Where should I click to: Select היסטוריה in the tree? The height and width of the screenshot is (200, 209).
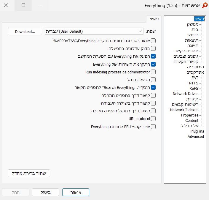click(195, 67)
